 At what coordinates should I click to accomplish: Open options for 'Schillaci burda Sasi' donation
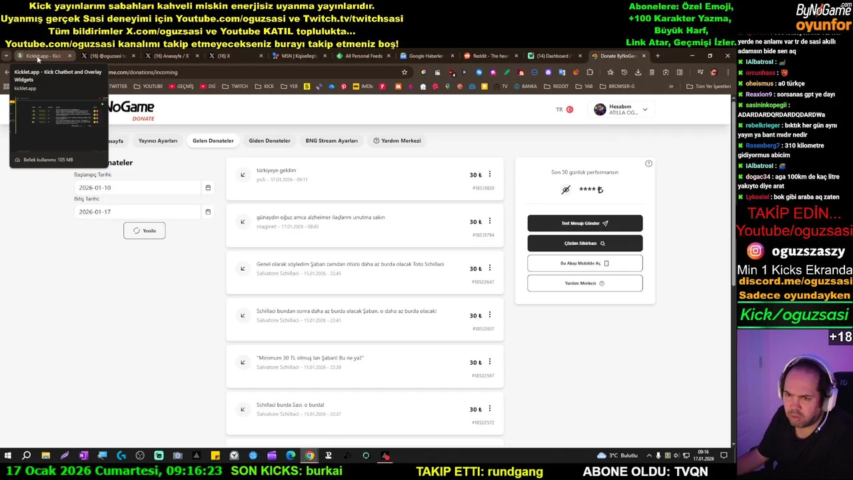coord(490,409)
